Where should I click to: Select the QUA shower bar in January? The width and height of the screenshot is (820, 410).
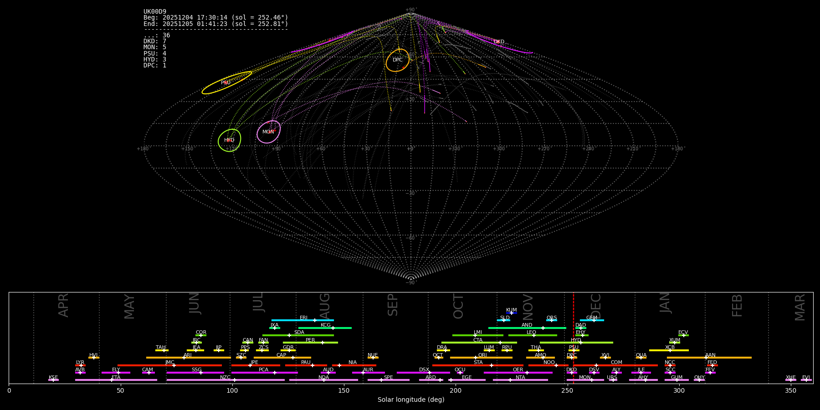click(641, 358)
